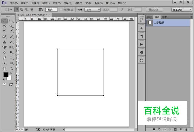Open the Paragraph panel icon
Image resolution: width=194 pixels, height=132 pixels.
click(142, 36)
